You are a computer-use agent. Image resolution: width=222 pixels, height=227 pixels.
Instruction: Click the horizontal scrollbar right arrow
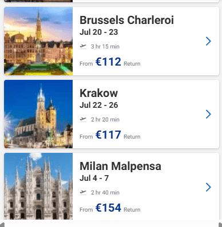click(x=220, y=225)
